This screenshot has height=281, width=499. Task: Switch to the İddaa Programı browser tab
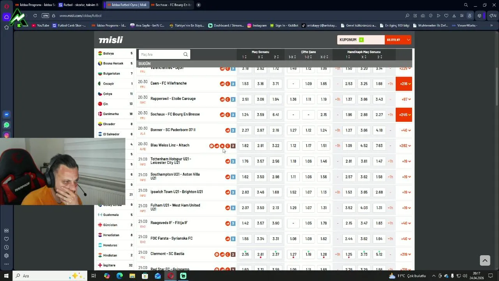(x=35, y=5)
